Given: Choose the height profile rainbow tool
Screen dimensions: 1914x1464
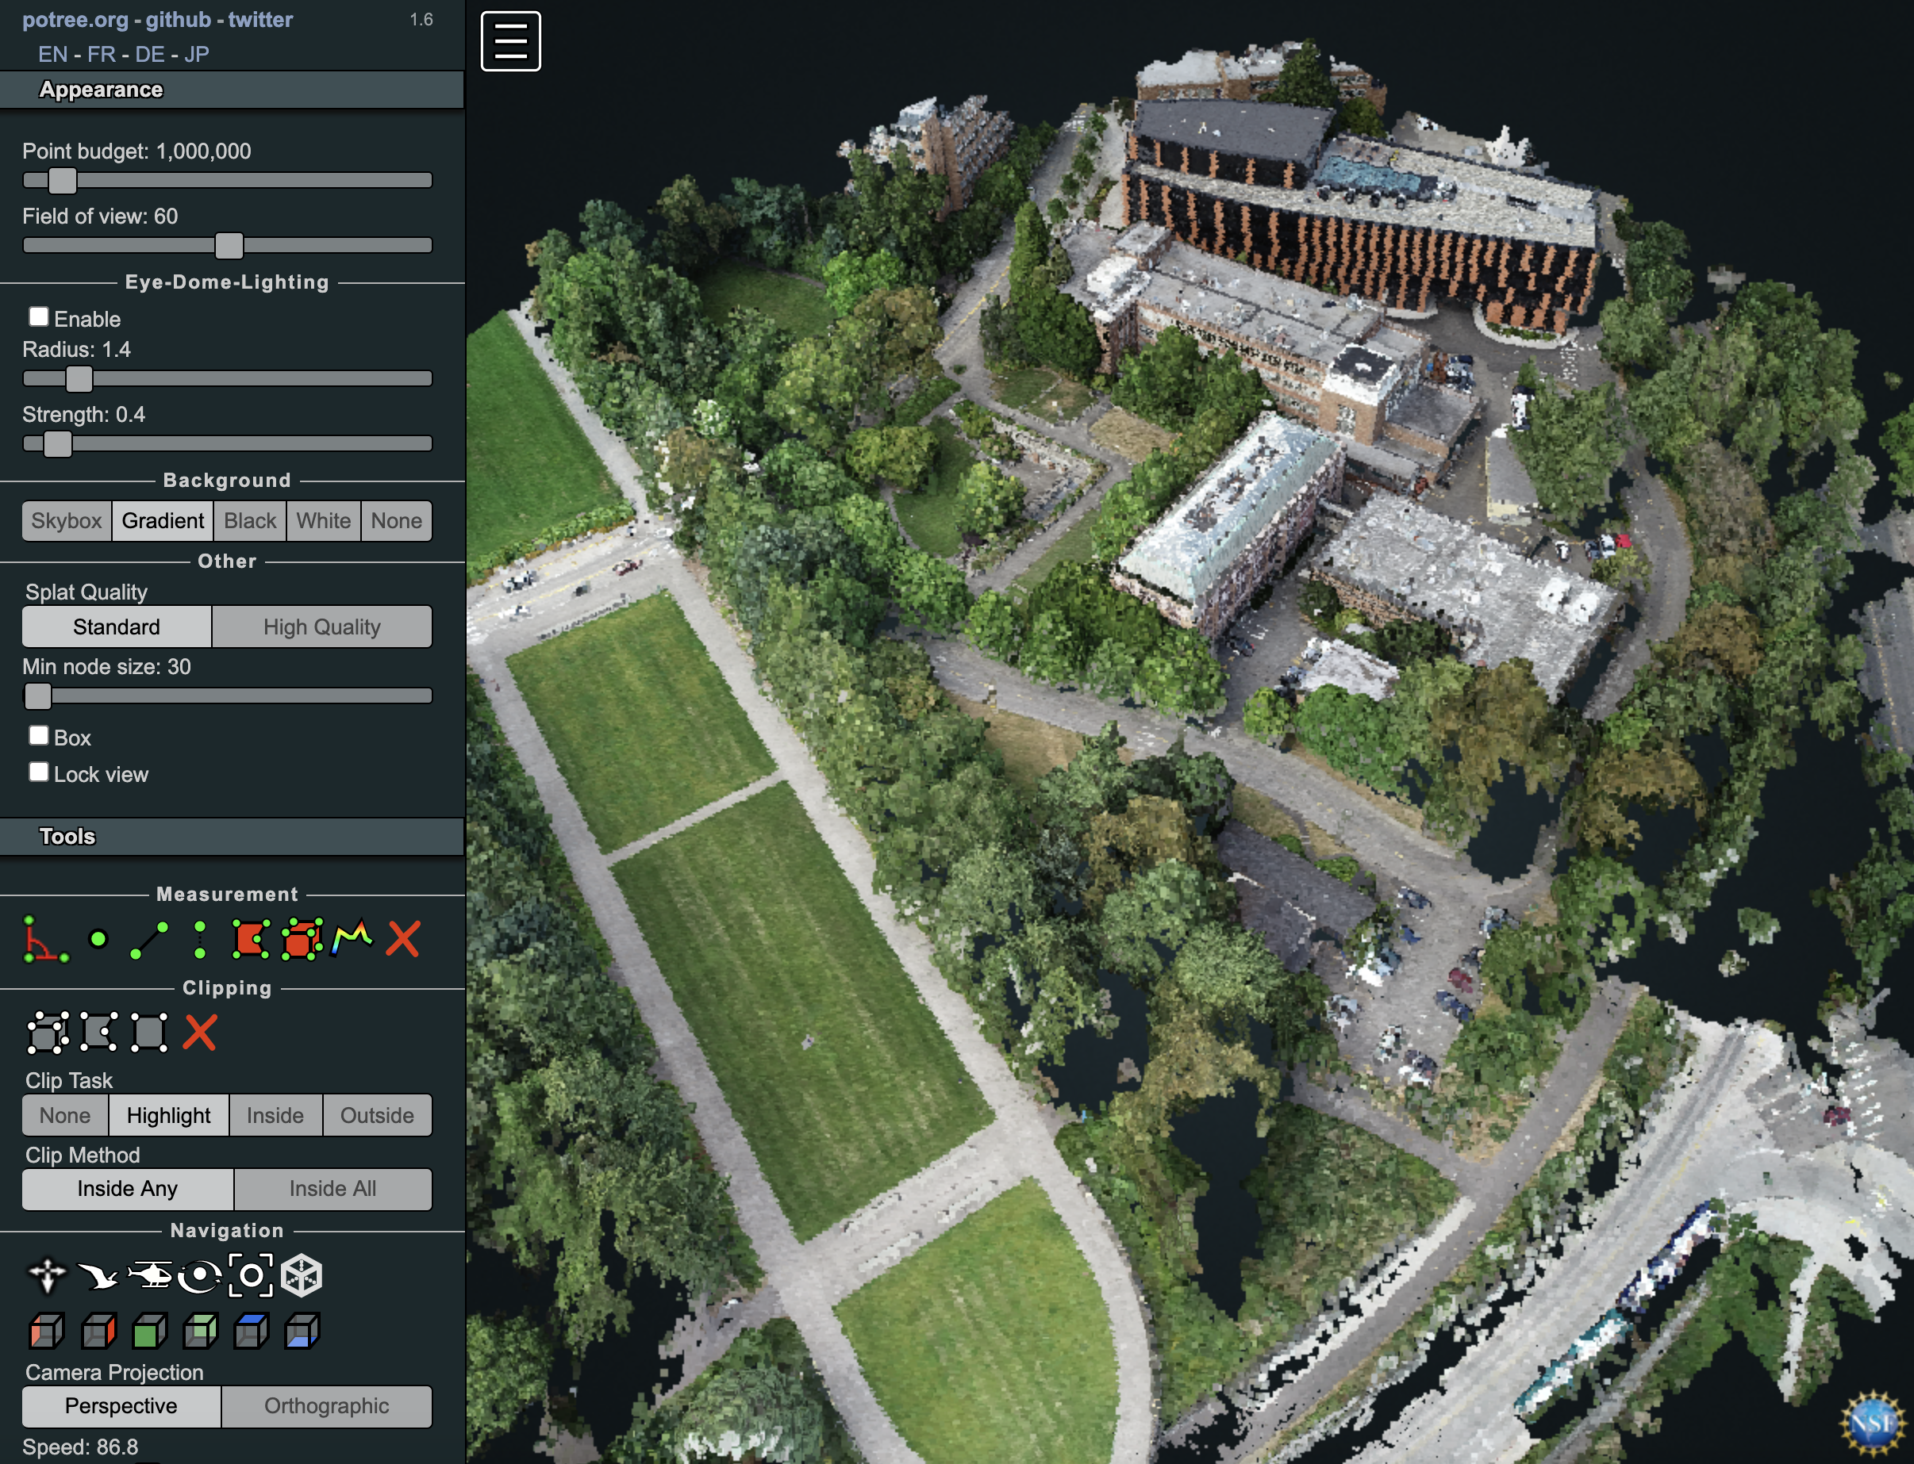Looking at the screenshot, I should [352, 940].
